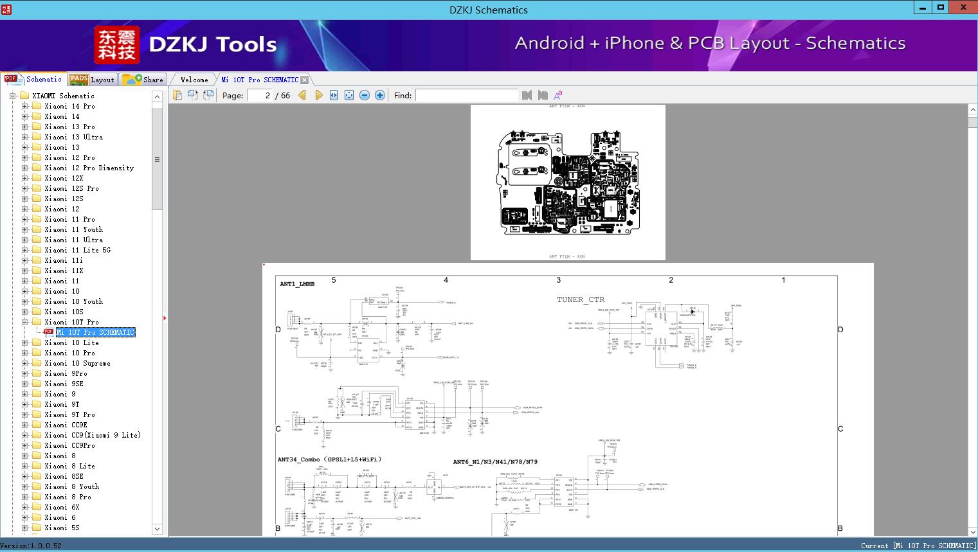Go to the next page arrow

318,95
